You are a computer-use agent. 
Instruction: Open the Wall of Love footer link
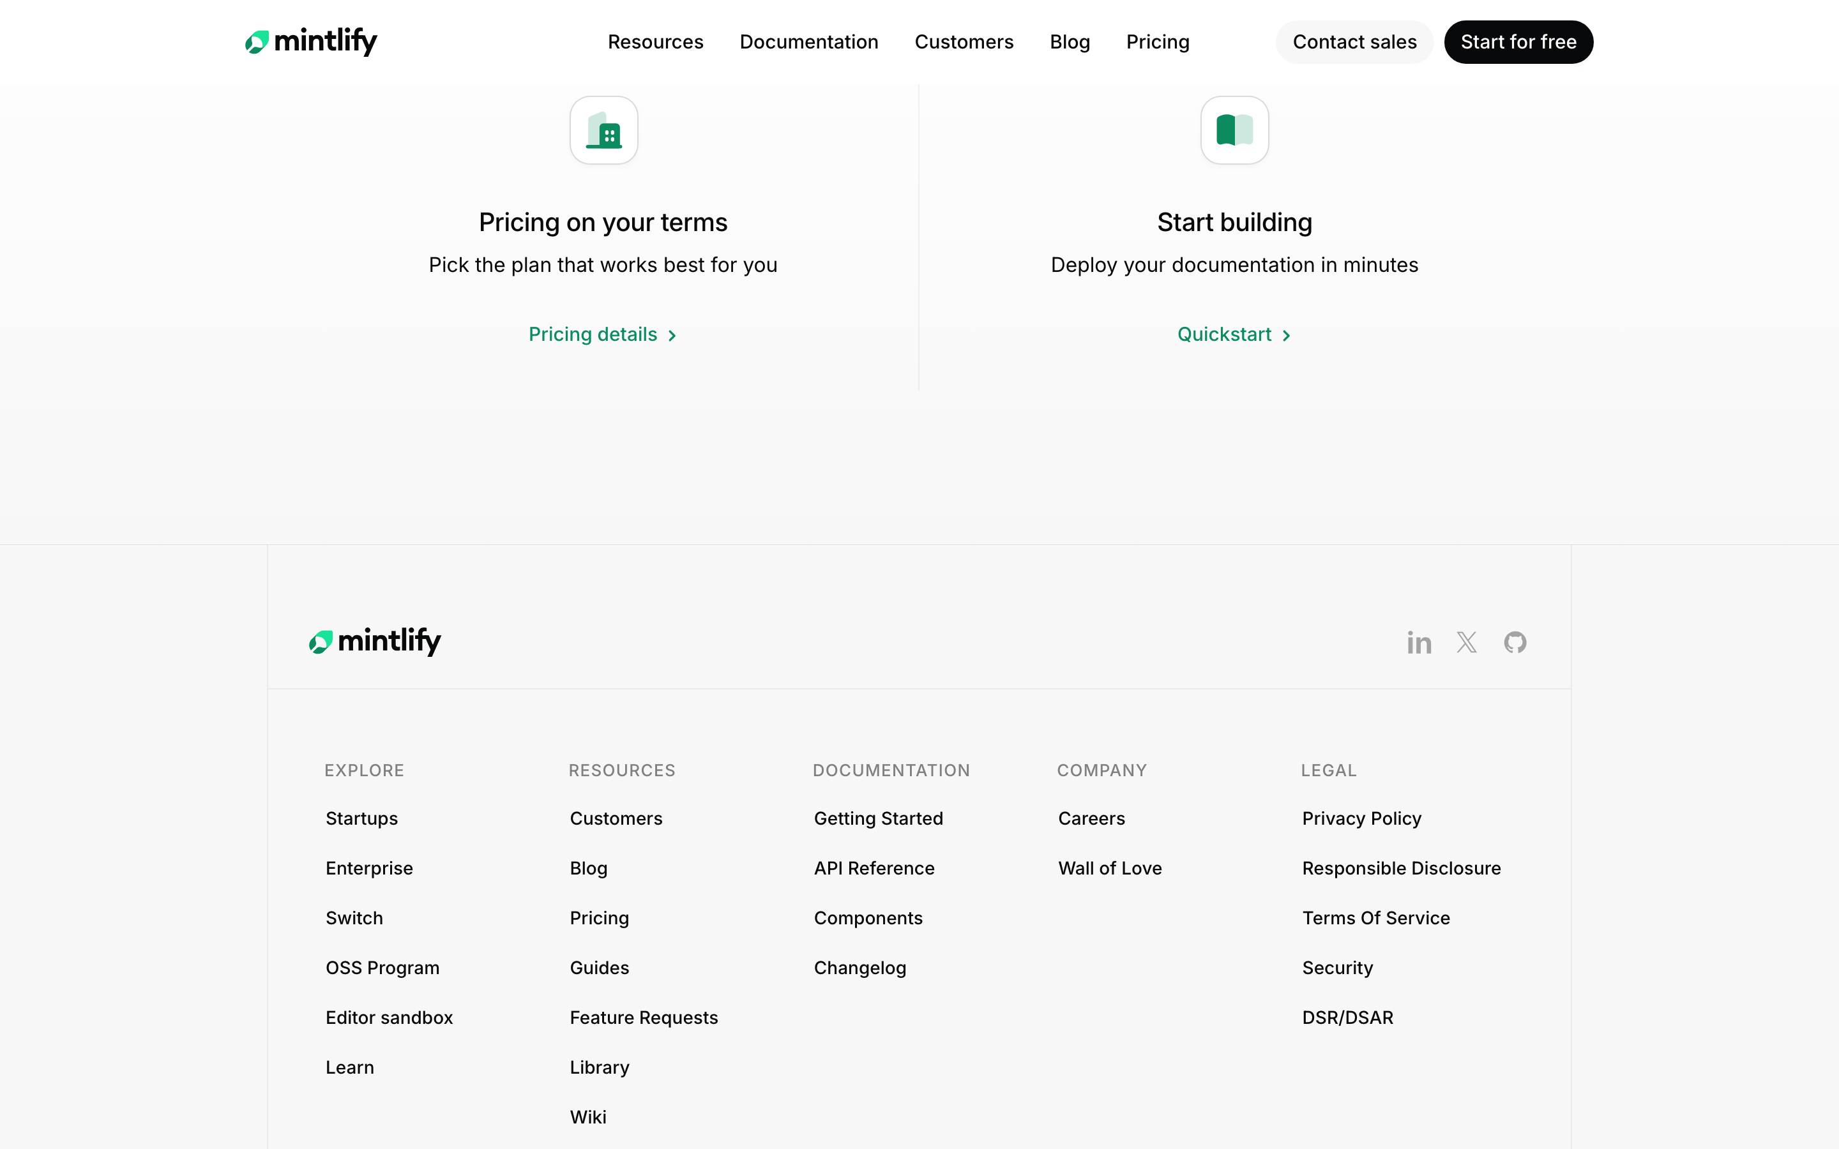tap(1110, 868)
